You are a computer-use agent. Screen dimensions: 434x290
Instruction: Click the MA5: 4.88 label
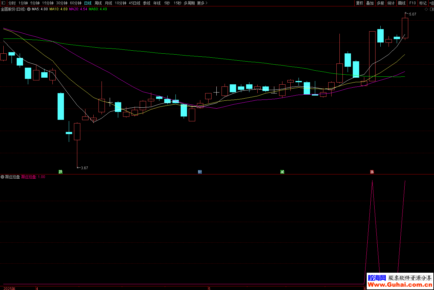tap(40, 9)
